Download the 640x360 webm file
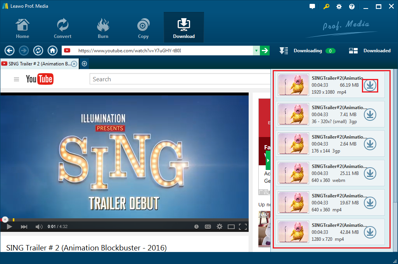 (370, 173)
